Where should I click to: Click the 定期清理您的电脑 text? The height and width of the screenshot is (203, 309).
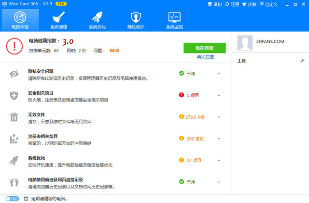pyautogui.click(x=49, y=199)
